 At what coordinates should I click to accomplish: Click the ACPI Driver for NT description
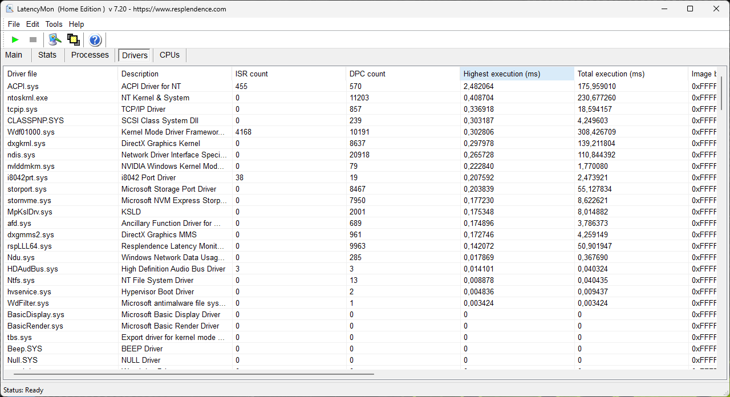click(x=151, y=86)
